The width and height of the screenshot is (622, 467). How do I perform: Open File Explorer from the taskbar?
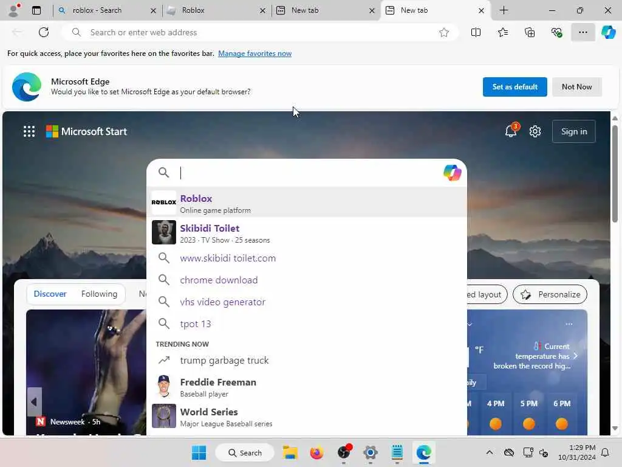pyautogui.click(x=290, y=452)
